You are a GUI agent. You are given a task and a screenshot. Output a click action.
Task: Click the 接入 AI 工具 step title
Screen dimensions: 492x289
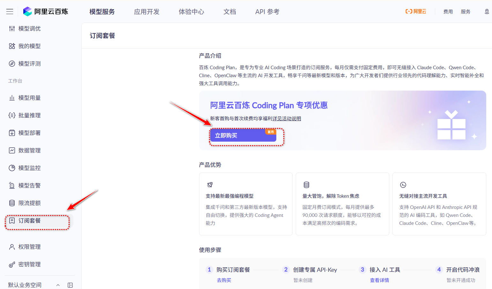pos(385,270)
